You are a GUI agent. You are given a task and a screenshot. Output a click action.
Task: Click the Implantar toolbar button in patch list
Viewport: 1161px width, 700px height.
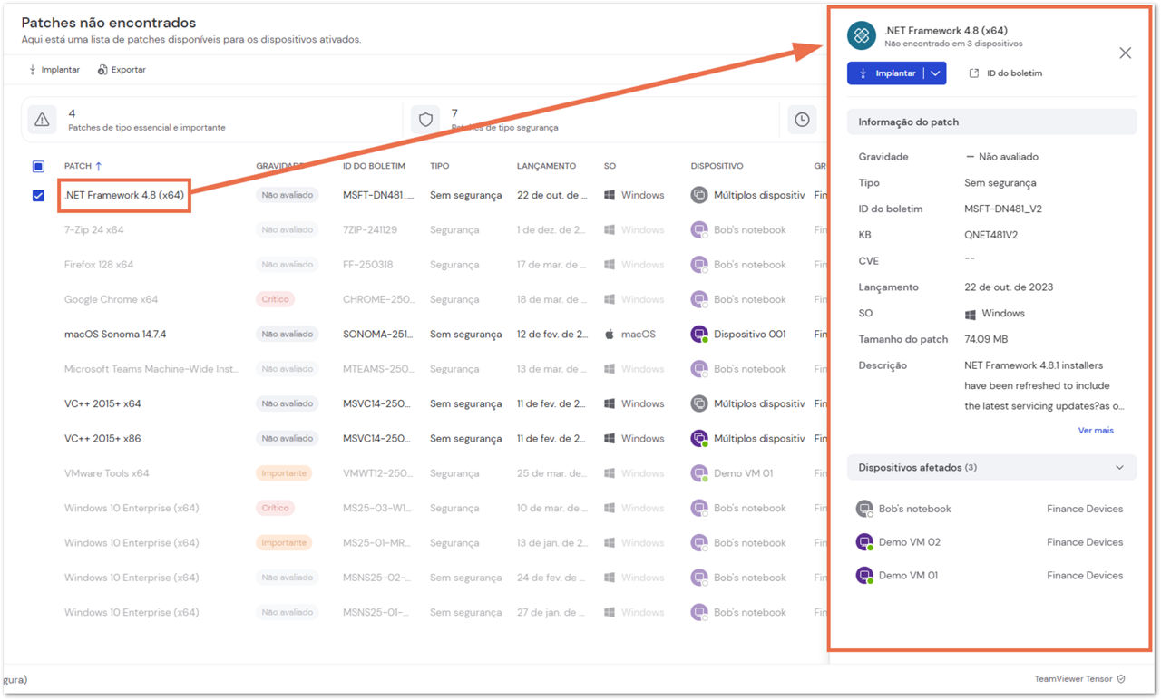coord(54,70)
